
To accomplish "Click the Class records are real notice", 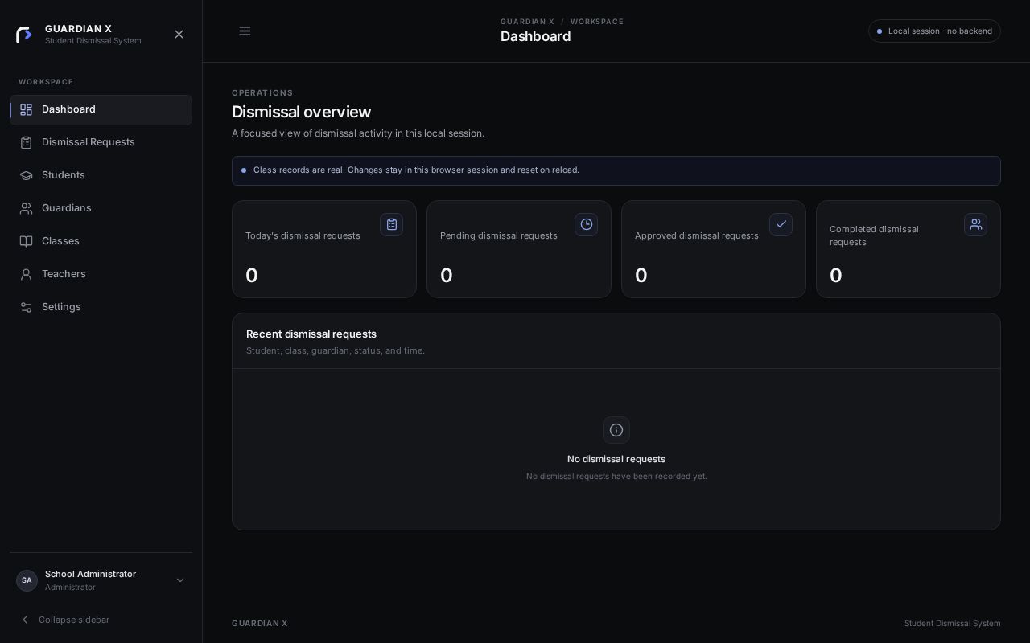I will coord(616,170).
